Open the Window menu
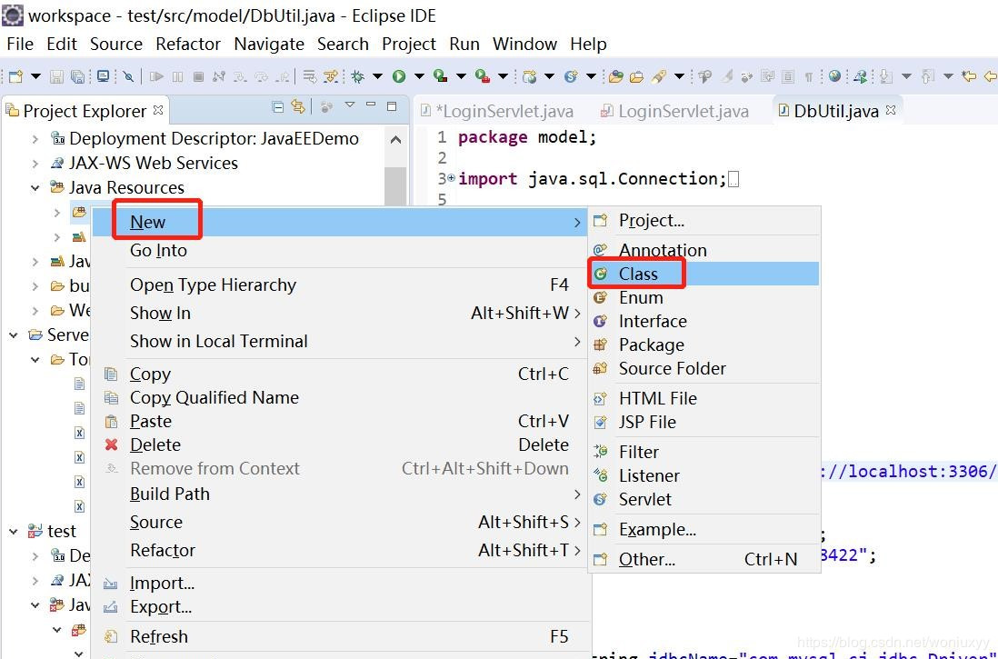 pos(524,44)
